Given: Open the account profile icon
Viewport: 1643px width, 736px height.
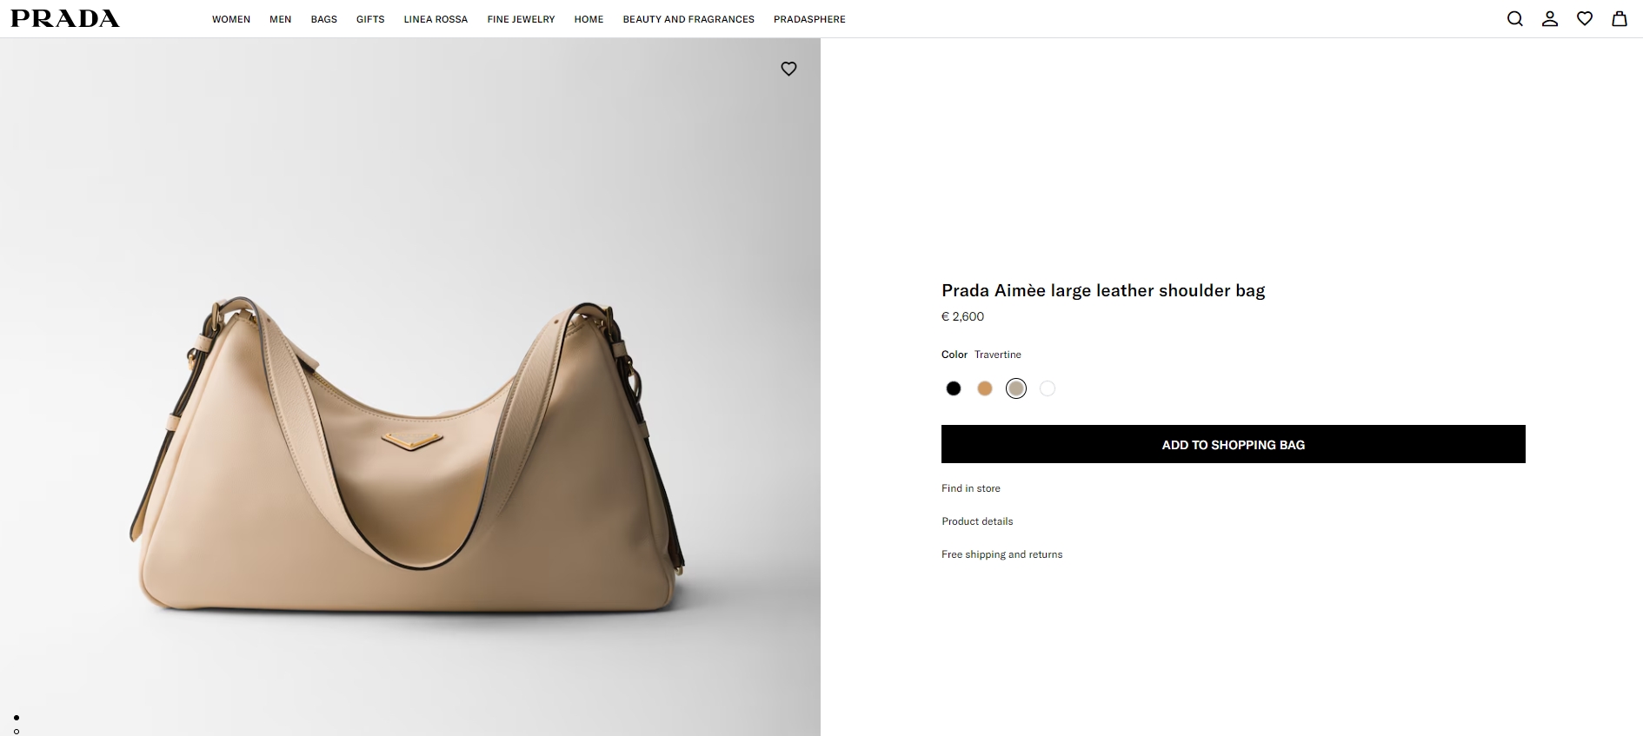Looking at the screenshot, I should point(1549,19).
